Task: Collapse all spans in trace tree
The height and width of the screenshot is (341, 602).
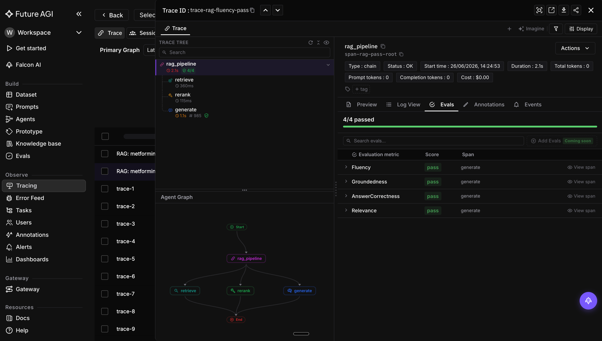Action: click(318, 42)
